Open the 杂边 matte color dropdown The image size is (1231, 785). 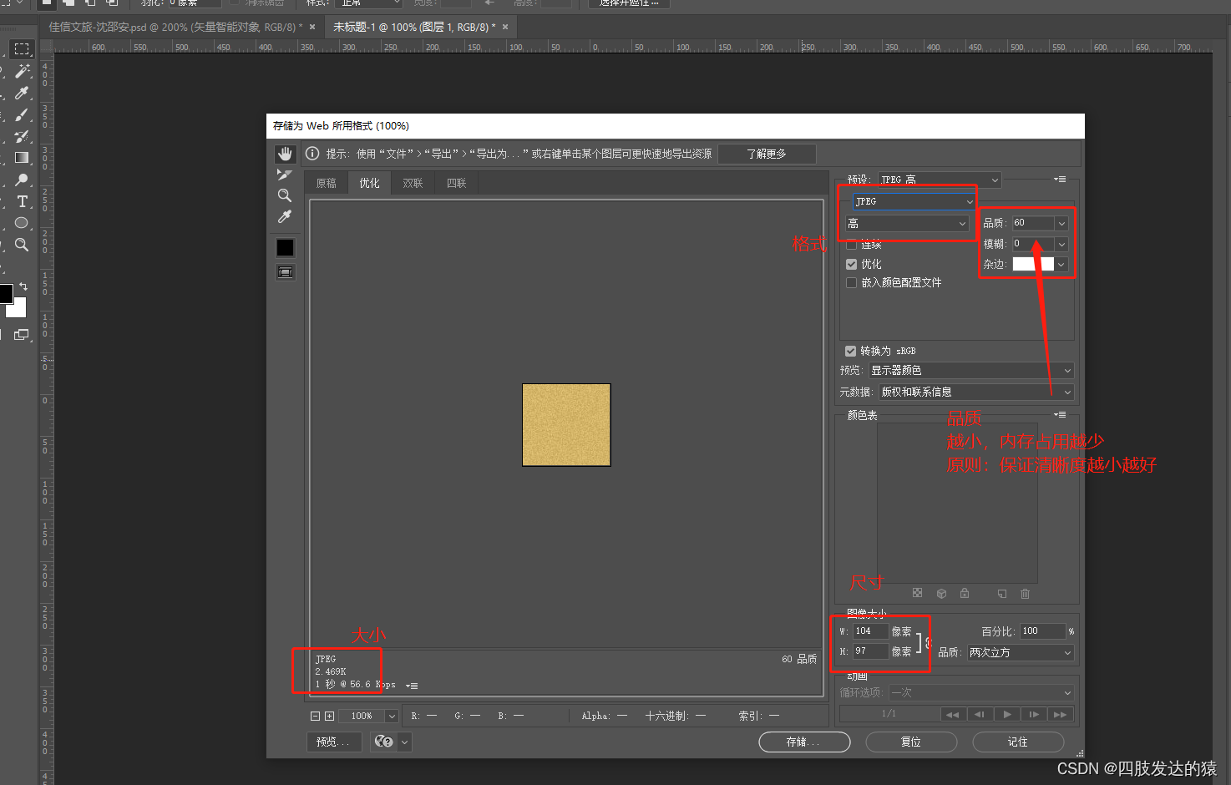point(1061,264)
